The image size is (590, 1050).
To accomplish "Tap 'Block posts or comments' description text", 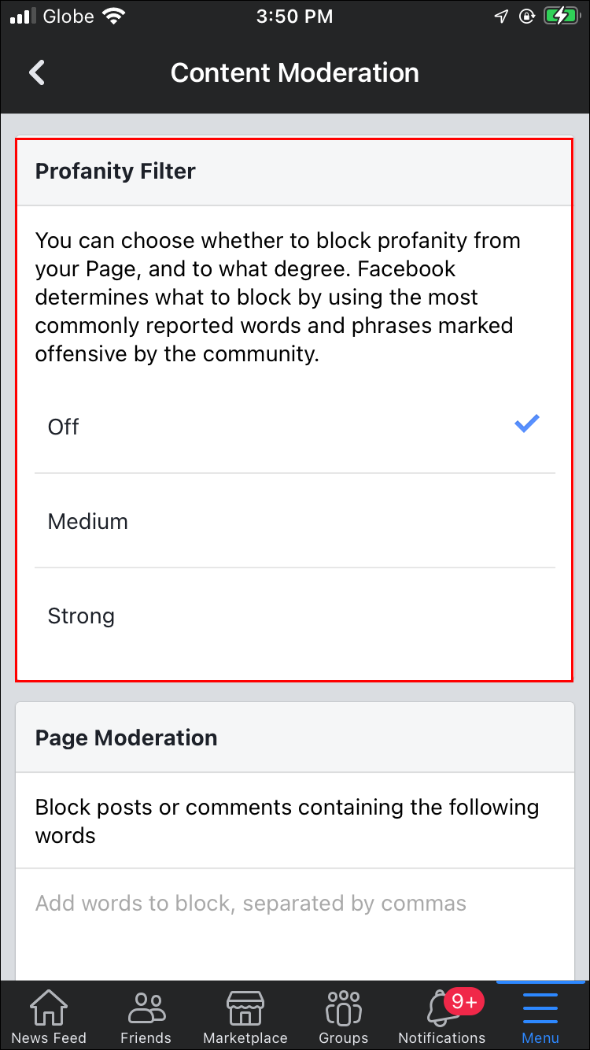I will click(287, 821).
